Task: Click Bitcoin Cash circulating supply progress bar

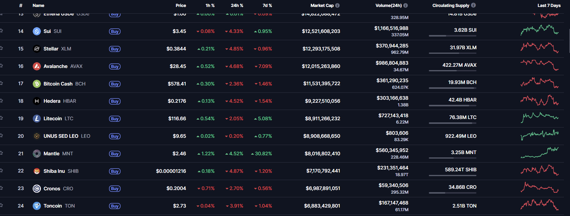Action: 452,88
